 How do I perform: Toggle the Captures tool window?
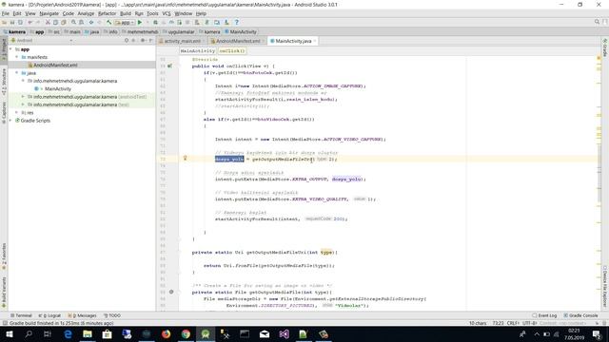(4, 112)
